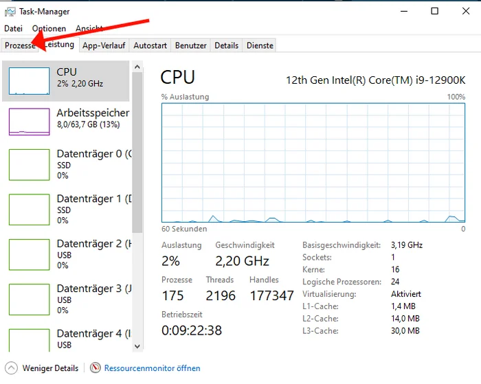Switch to the Benutzer tab
Image resolution: width=481 pixels, height=384 pixels.
pyautogui.click(x=190, y=45)
